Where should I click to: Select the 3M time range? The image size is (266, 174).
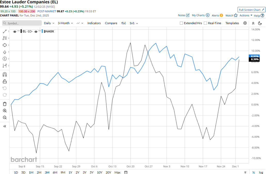click(47, 172)
